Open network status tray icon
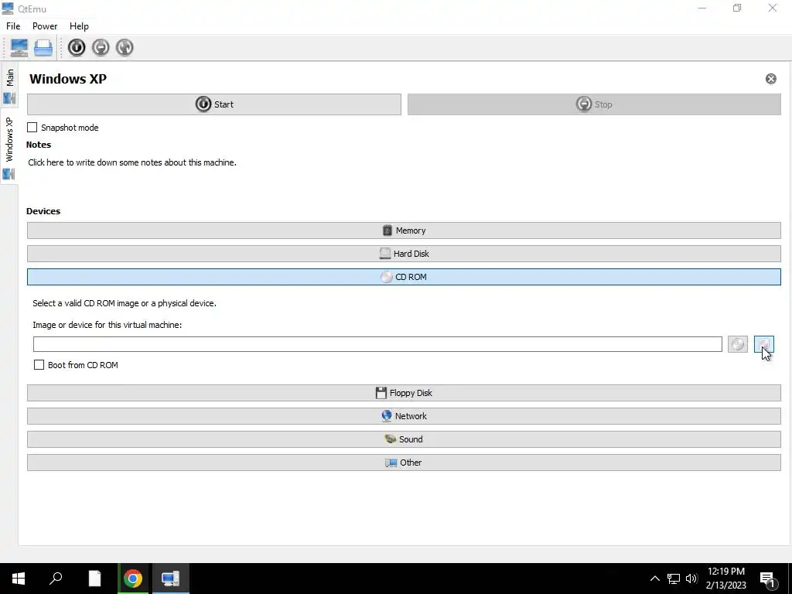The image size is (792, 594). [x=674, y=579]
